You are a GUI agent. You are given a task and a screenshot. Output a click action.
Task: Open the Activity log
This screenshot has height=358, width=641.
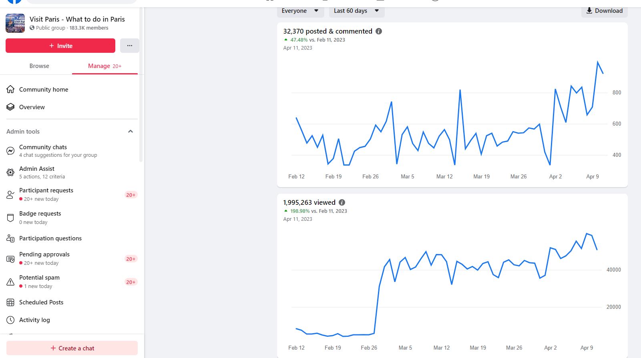click(72, 320)
